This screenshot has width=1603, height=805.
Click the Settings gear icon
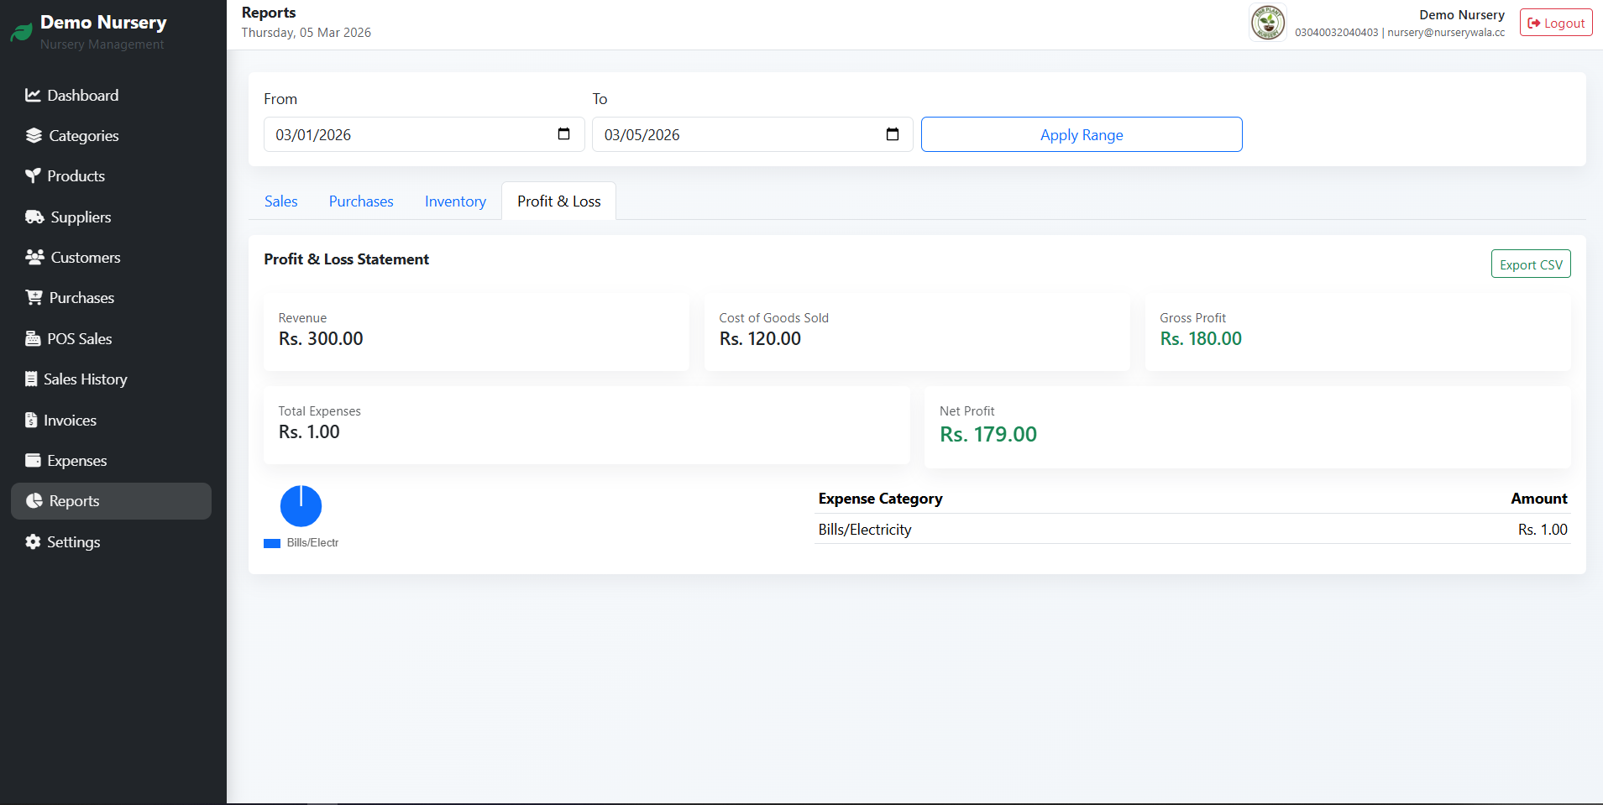point(33,542)
